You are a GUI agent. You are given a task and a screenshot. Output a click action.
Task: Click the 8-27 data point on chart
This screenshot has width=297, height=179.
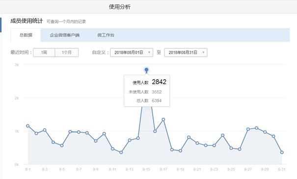[248, 129]
